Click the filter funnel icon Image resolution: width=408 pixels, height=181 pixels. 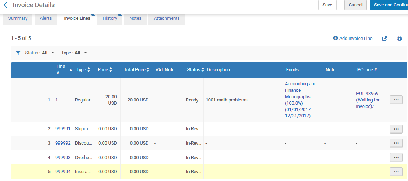pos(18,53)
